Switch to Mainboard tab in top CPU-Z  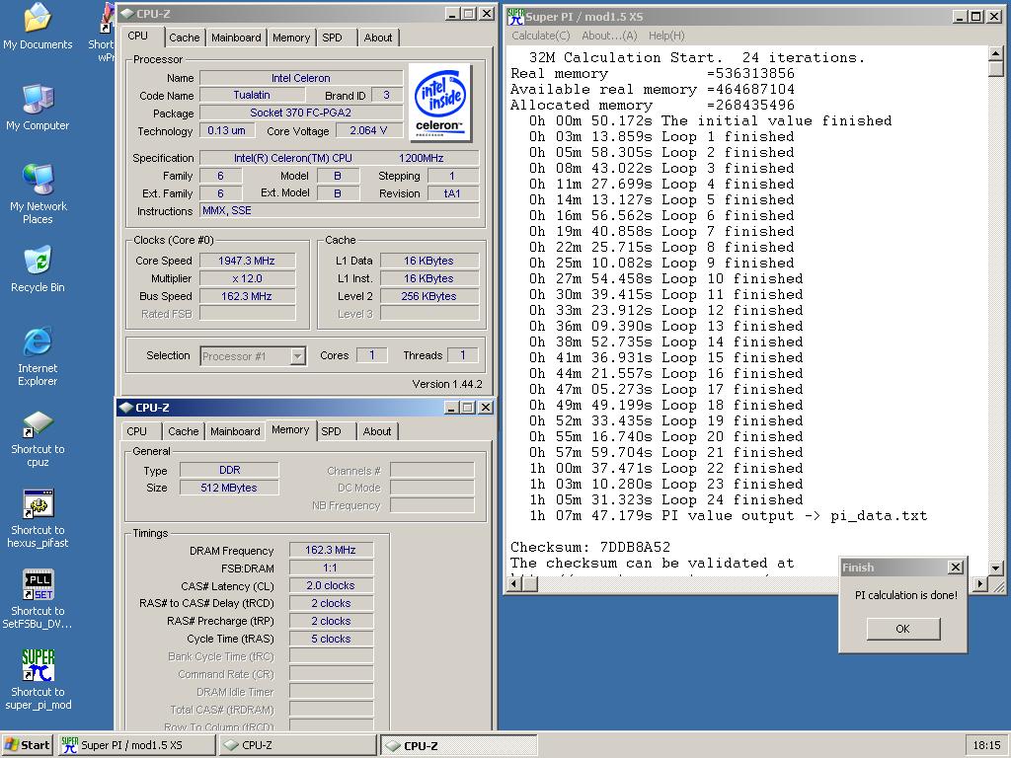click(x=236, y=38)
